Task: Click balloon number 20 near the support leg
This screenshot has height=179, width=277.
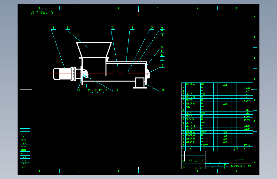Action: [163, 90]
